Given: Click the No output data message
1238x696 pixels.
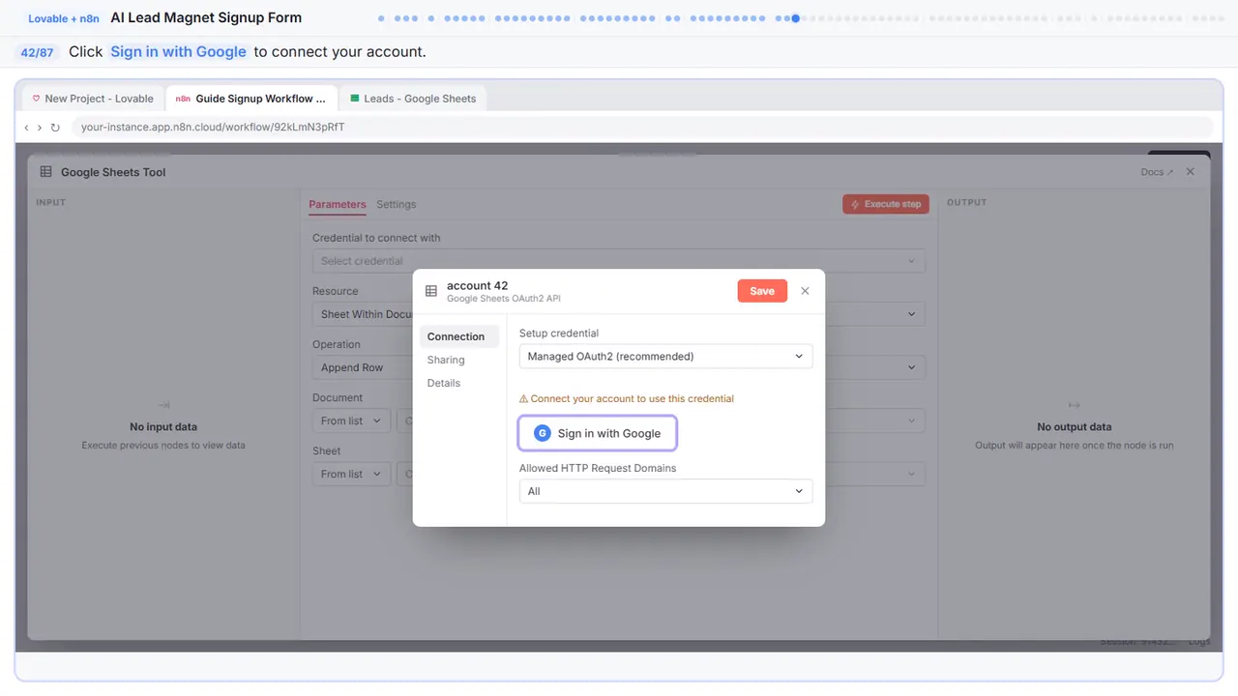Looking at the screenshot, I should 1074,426.
